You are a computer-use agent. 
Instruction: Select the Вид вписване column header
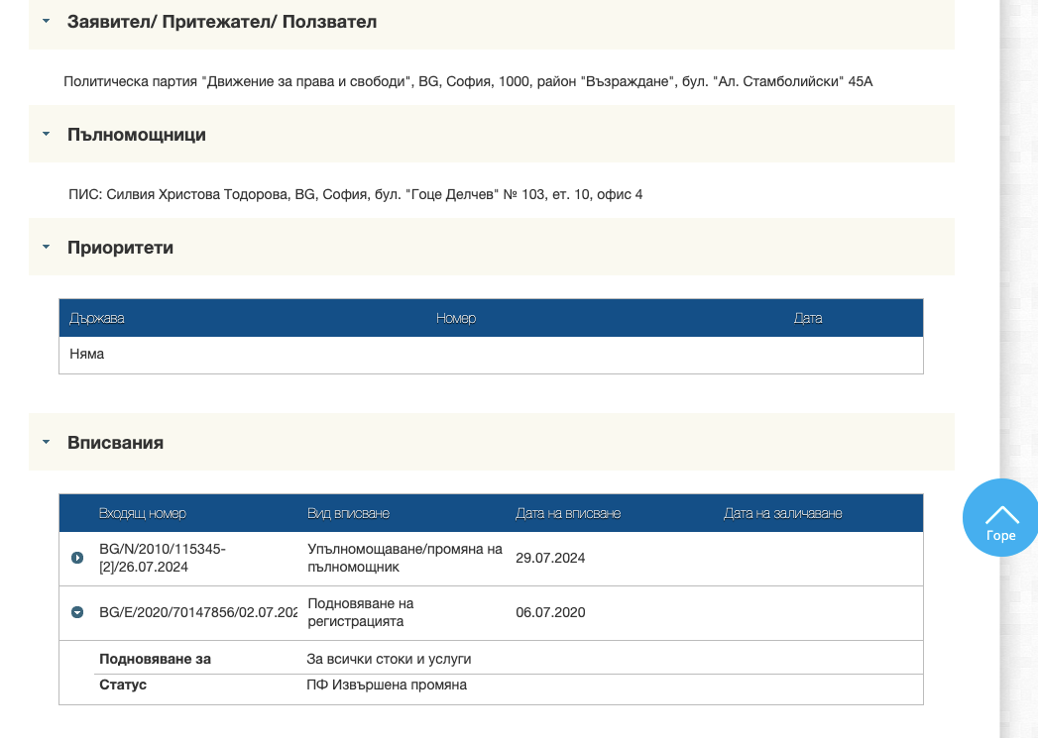[348, 514]
